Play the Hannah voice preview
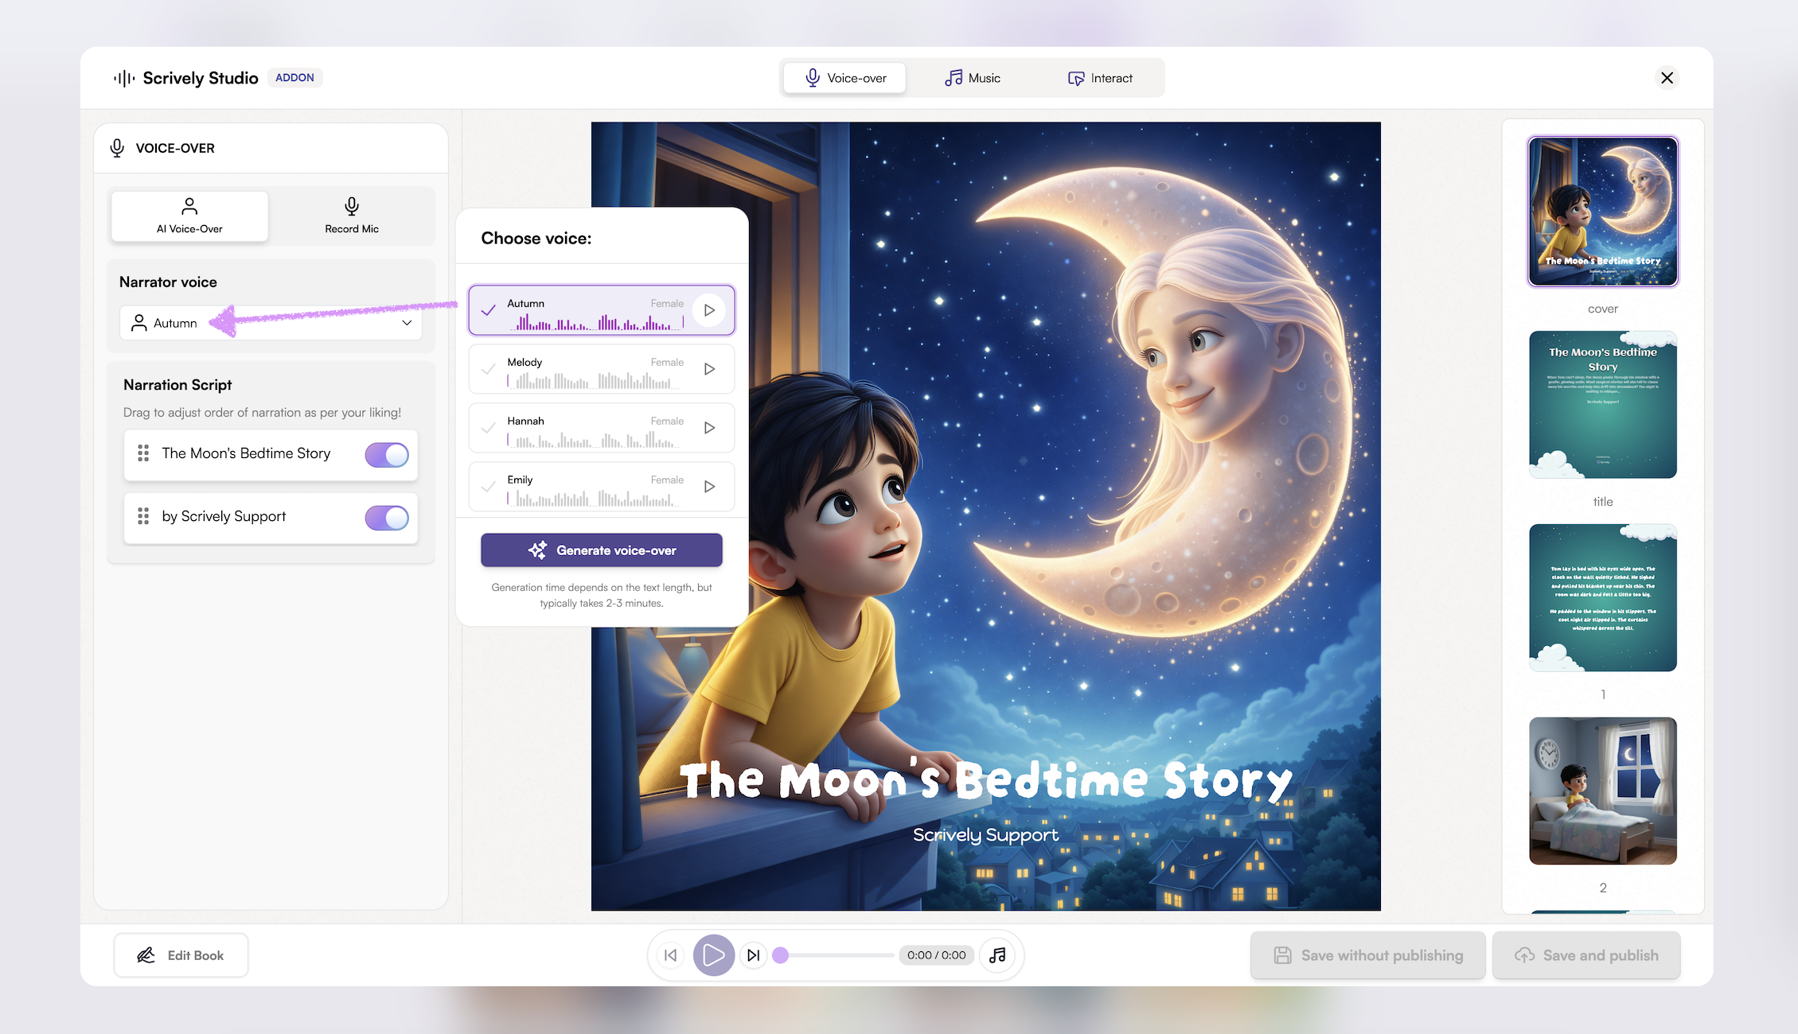 pos(708,428)
